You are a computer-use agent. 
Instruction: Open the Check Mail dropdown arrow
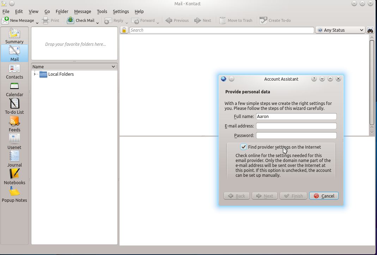97,23
